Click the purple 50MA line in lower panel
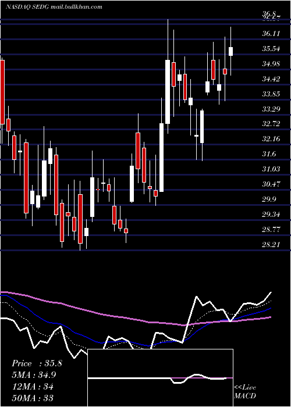 pos(135,319)
